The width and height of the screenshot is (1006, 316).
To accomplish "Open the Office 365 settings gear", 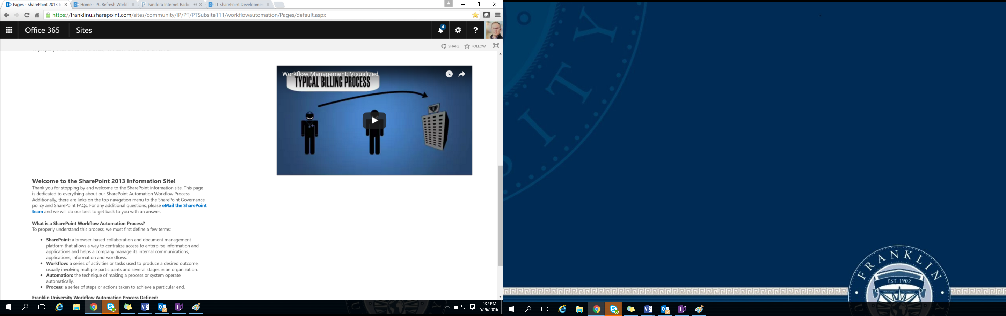I will 458,30.
